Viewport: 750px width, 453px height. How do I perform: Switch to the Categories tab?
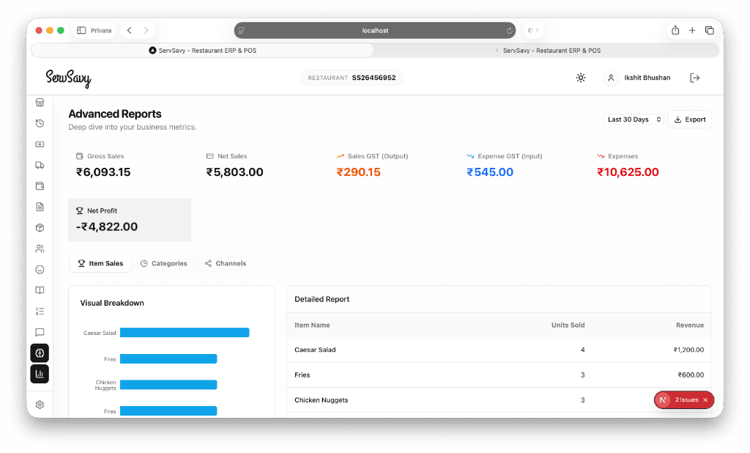(x=164, y=263)
